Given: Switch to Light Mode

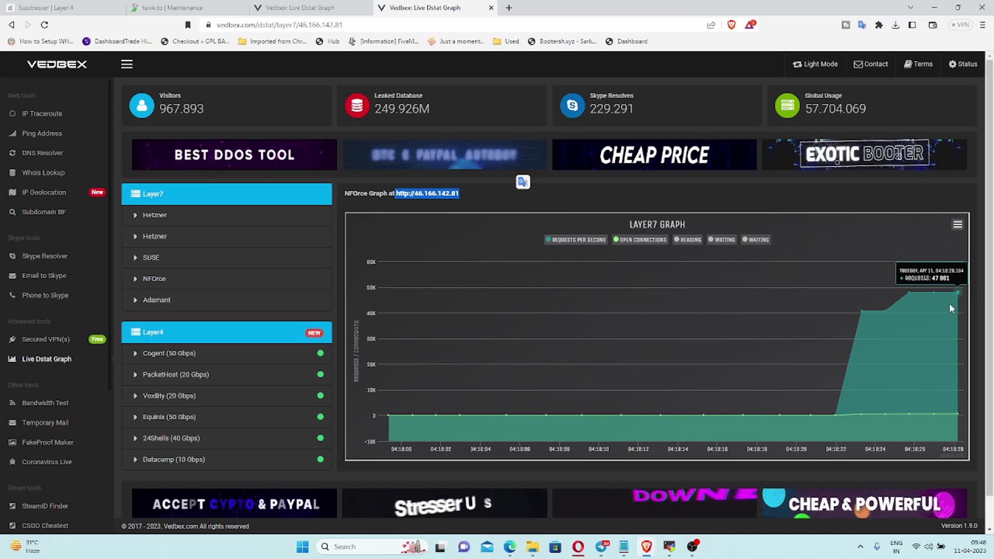Looking at the screenshot, I should pos(815,64).
